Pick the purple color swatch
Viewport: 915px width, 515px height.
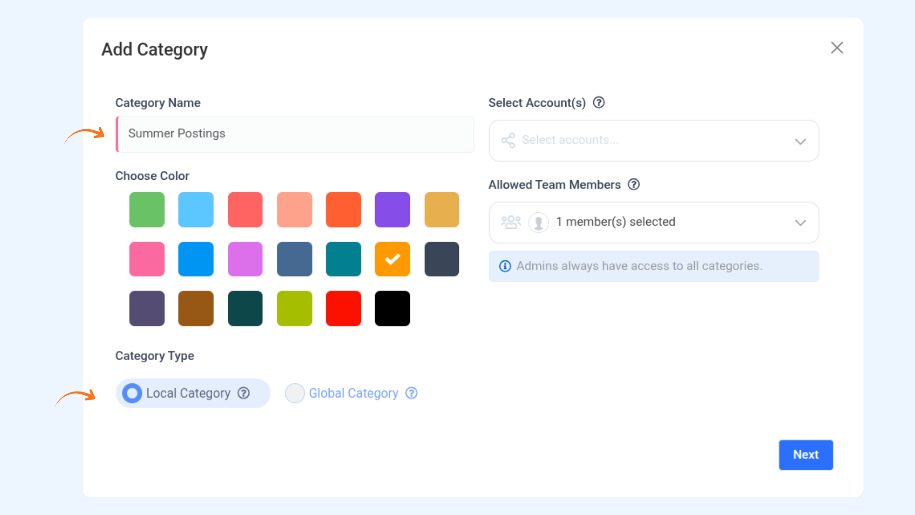(392, 210)
